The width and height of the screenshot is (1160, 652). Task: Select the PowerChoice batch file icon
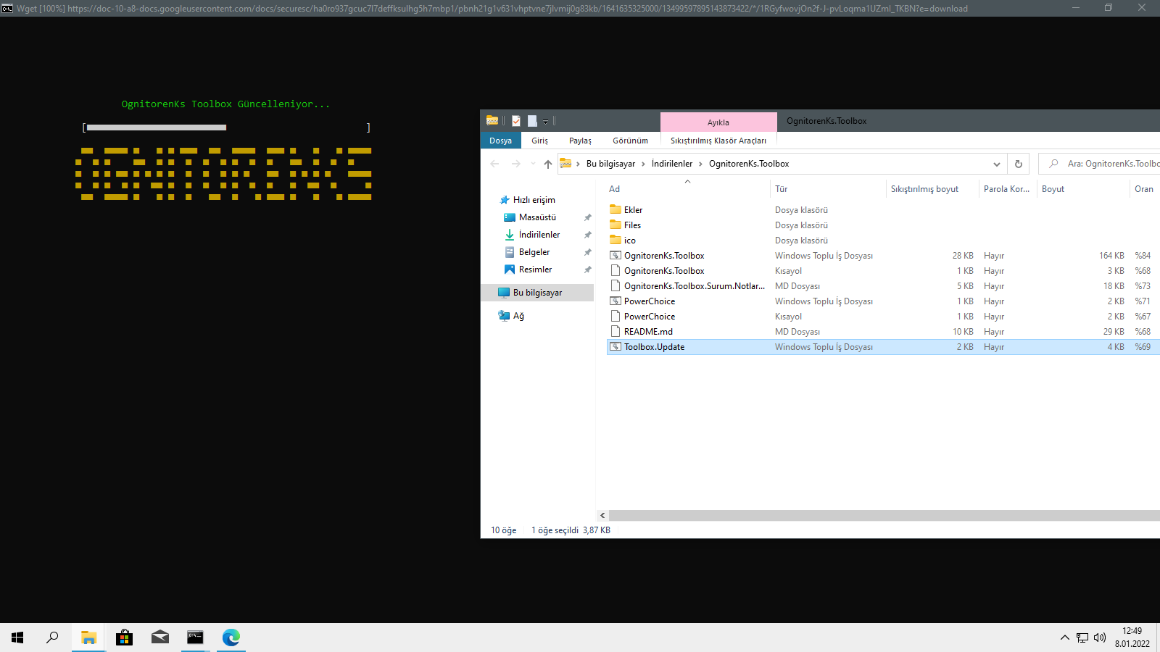click(x=616, y=301)
